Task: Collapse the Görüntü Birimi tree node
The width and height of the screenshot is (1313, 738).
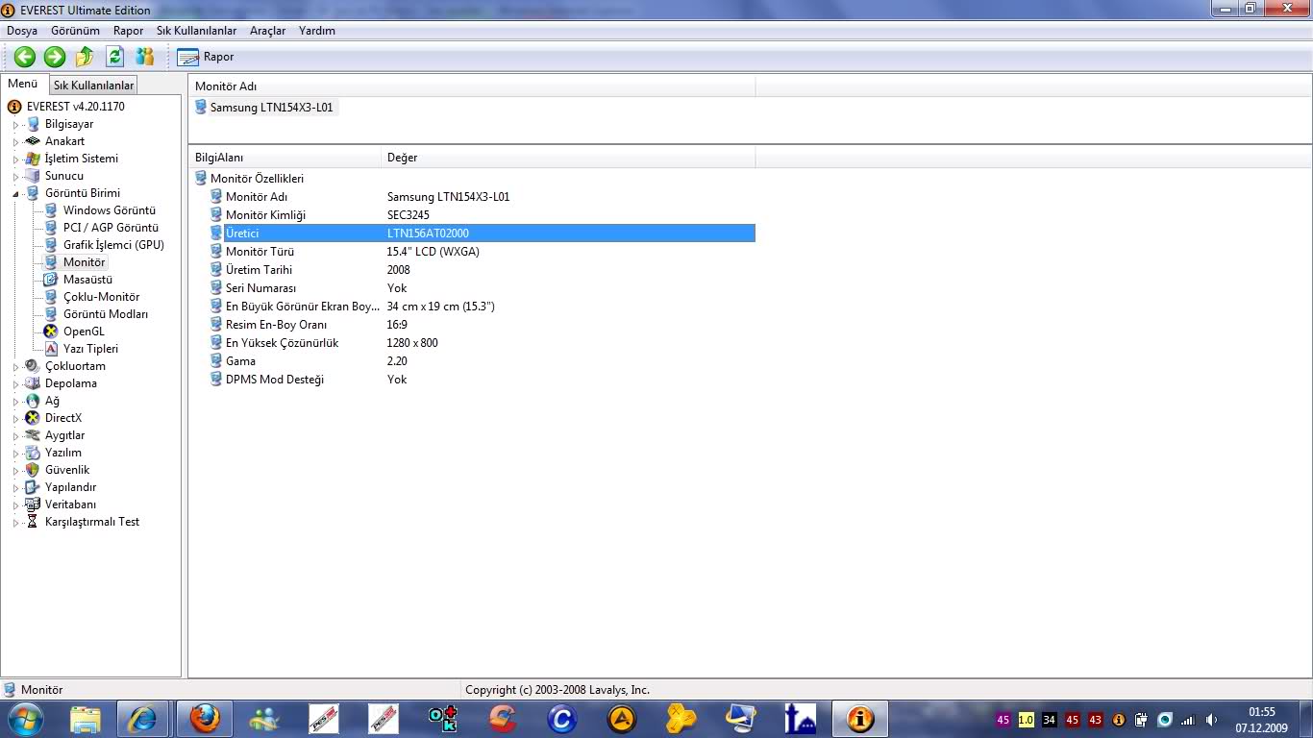Action: (x=15, y=193)
